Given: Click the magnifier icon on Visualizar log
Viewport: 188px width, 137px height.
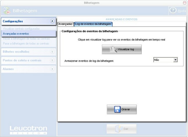Looking at the screenshot, I should [113, 49].
